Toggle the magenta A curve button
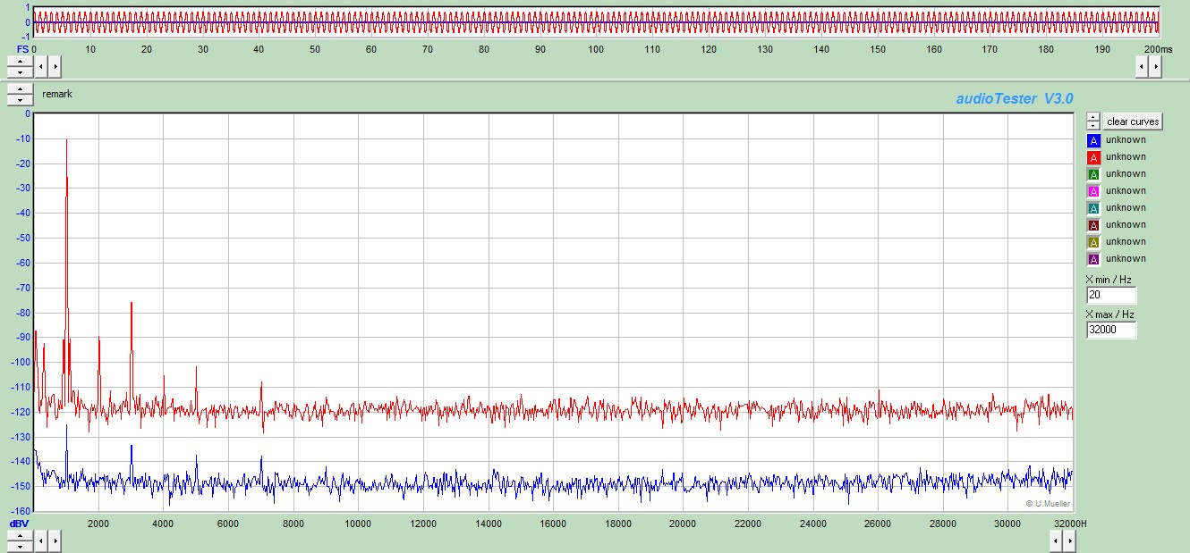The height and width of the screenshot is (553, 1190). click(1093, 191)
